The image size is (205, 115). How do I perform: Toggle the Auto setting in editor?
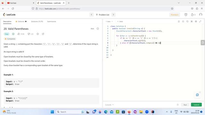(120, 21)
